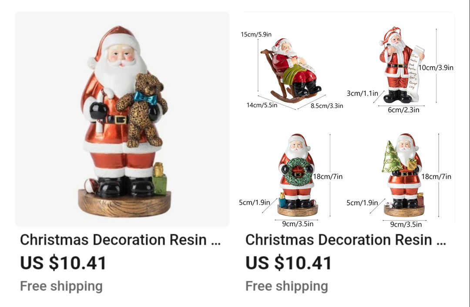Click Free shipping under the right product
Viewport: 470px width, 307px height.
[x=287, y=286]
